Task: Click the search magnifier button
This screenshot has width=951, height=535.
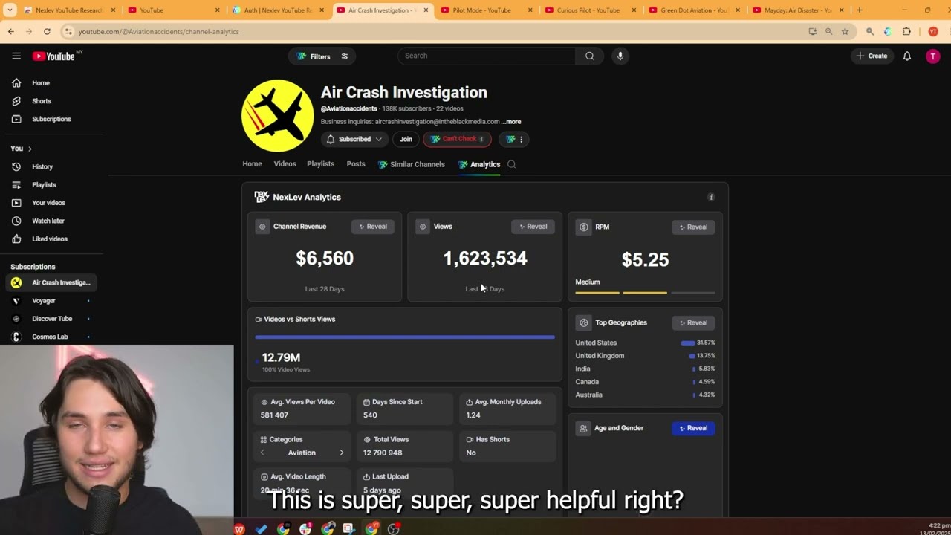Action: pyautogui.click(x=590, y=56)
